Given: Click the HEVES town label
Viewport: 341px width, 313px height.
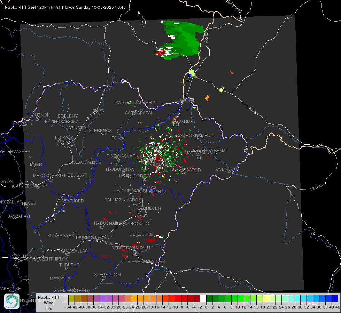Looking at the screenshot, I should point(29,203).
